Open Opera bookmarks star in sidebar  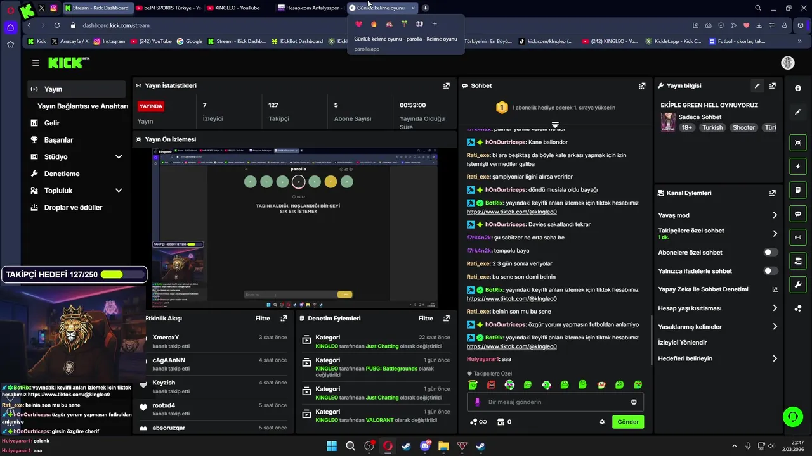click(x=10, y=44)
